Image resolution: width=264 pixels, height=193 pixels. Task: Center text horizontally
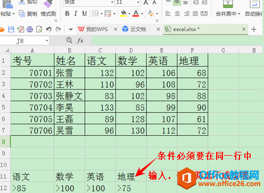(x=177, y=13)
